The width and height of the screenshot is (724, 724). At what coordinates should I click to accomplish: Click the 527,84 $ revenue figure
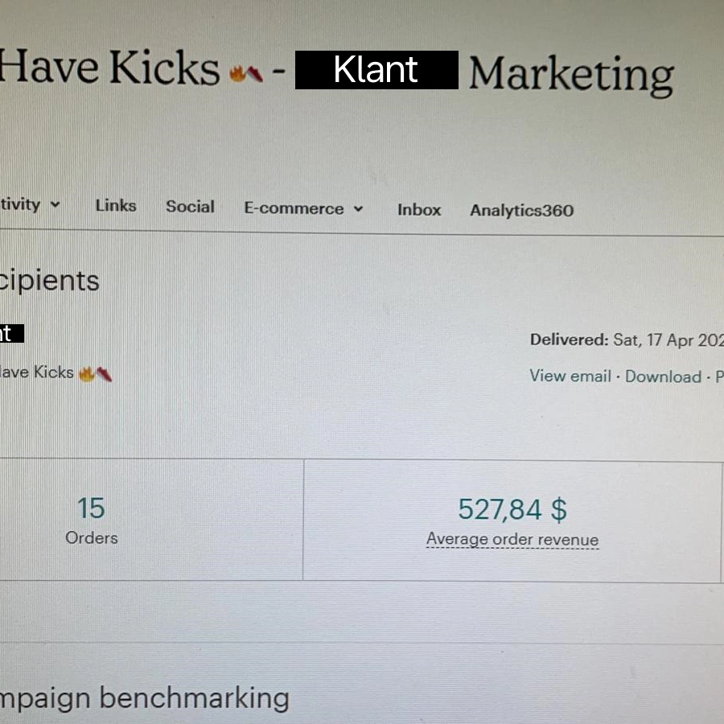(512, 508)
